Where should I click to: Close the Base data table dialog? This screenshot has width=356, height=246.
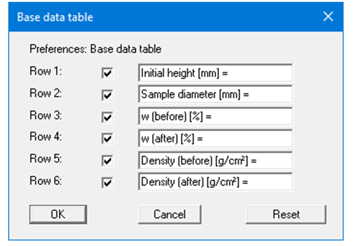point(328,17)
